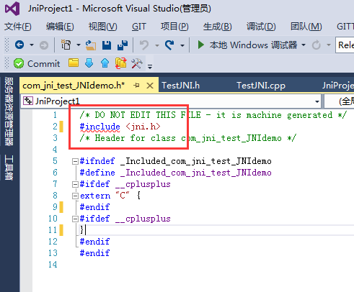
Task: Switch to the TestJNI.h tab
Action: pyautogui.click(x=180, y=86)
